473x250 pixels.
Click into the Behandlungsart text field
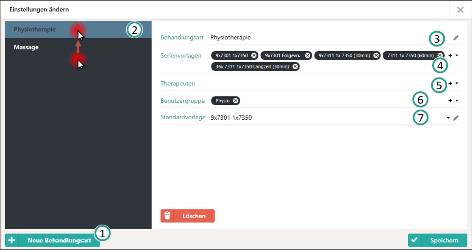point(314,38)
